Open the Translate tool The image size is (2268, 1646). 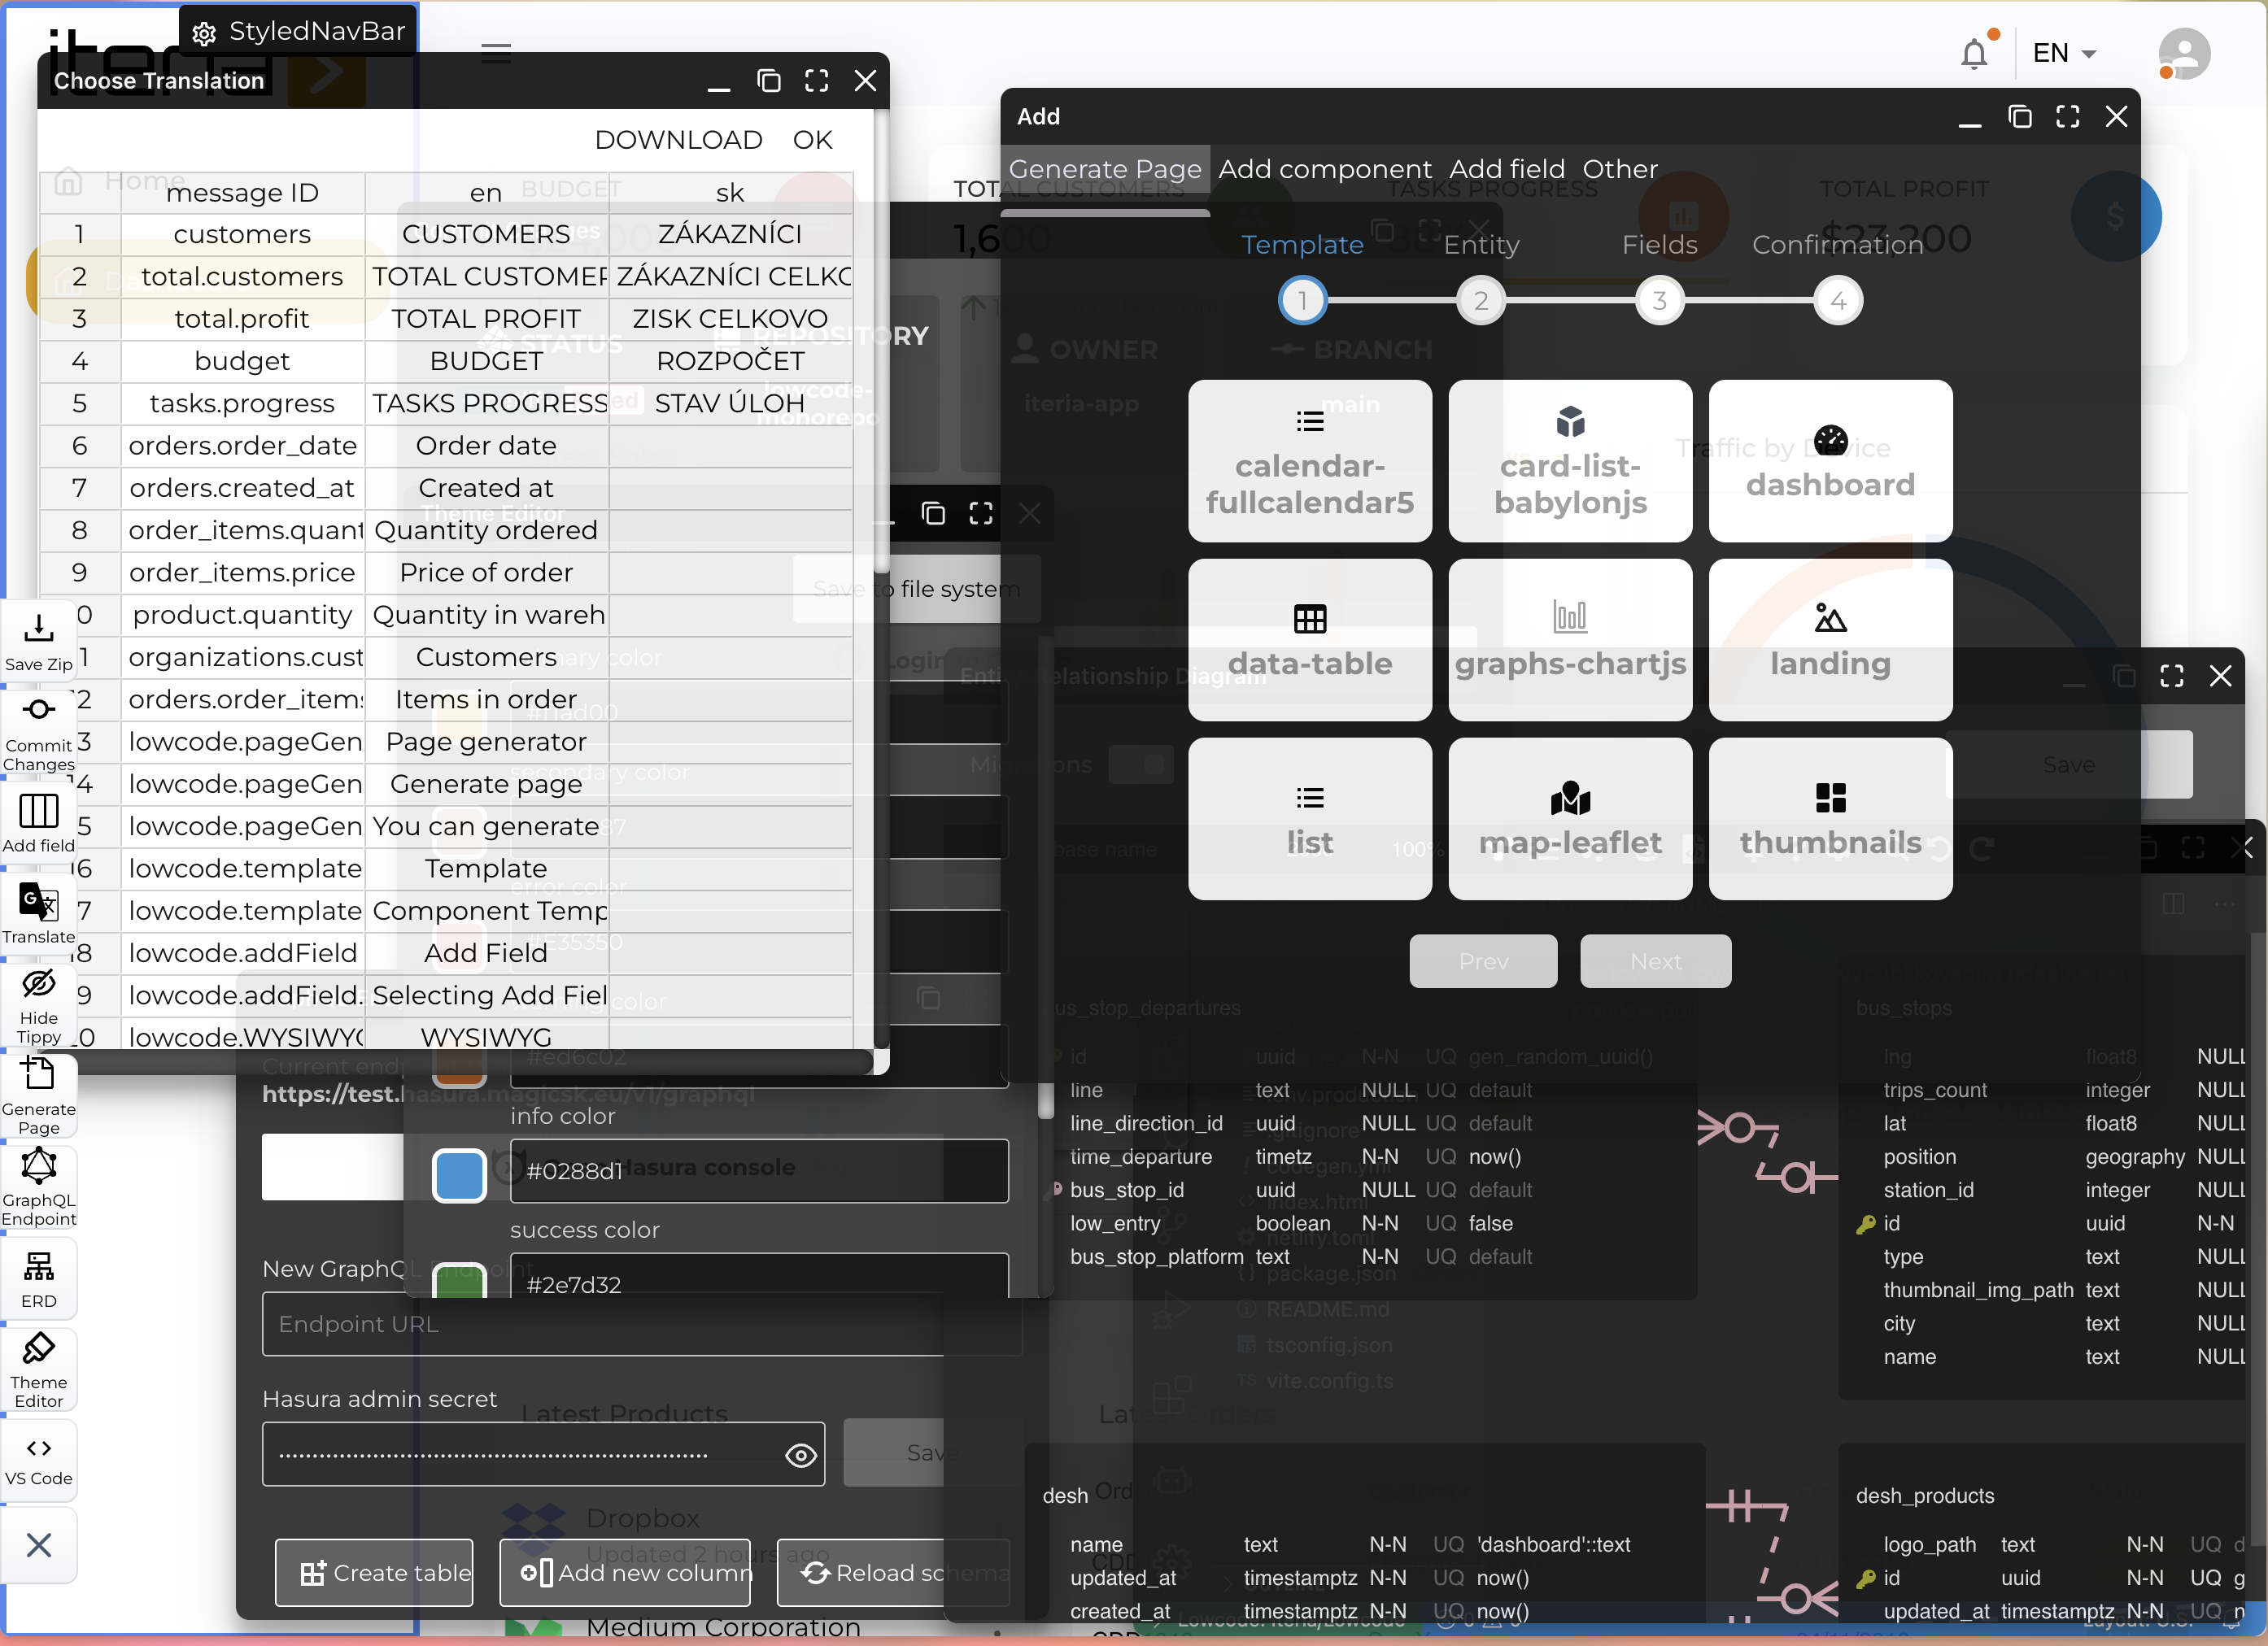(38, 912)
